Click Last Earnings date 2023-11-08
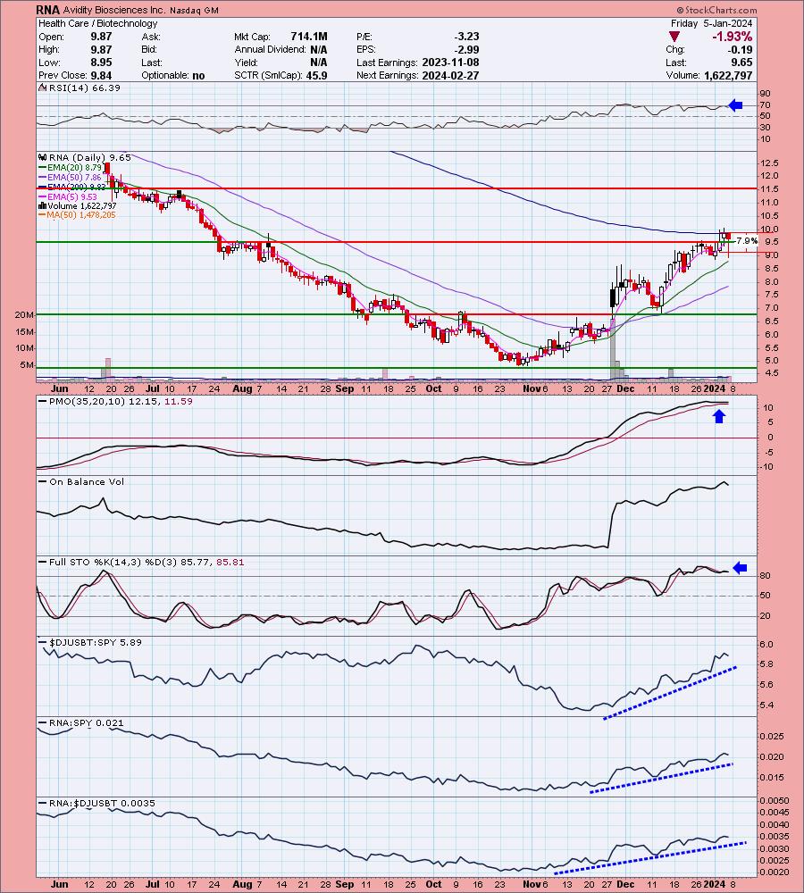The image size is (804, 893). pos(450,63)
